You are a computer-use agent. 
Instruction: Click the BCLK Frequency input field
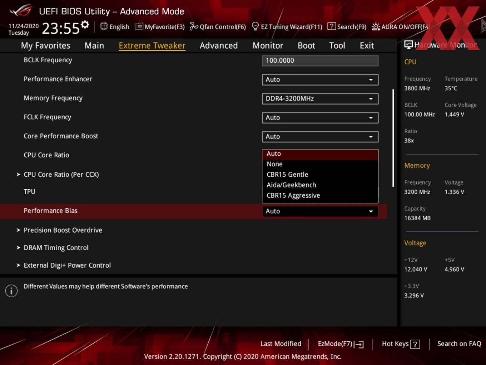coord(320,60)
